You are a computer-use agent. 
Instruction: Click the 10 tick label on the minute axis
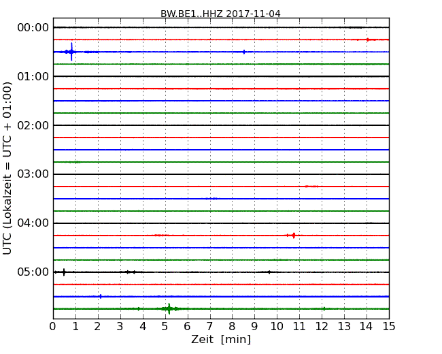click(277, 327)
